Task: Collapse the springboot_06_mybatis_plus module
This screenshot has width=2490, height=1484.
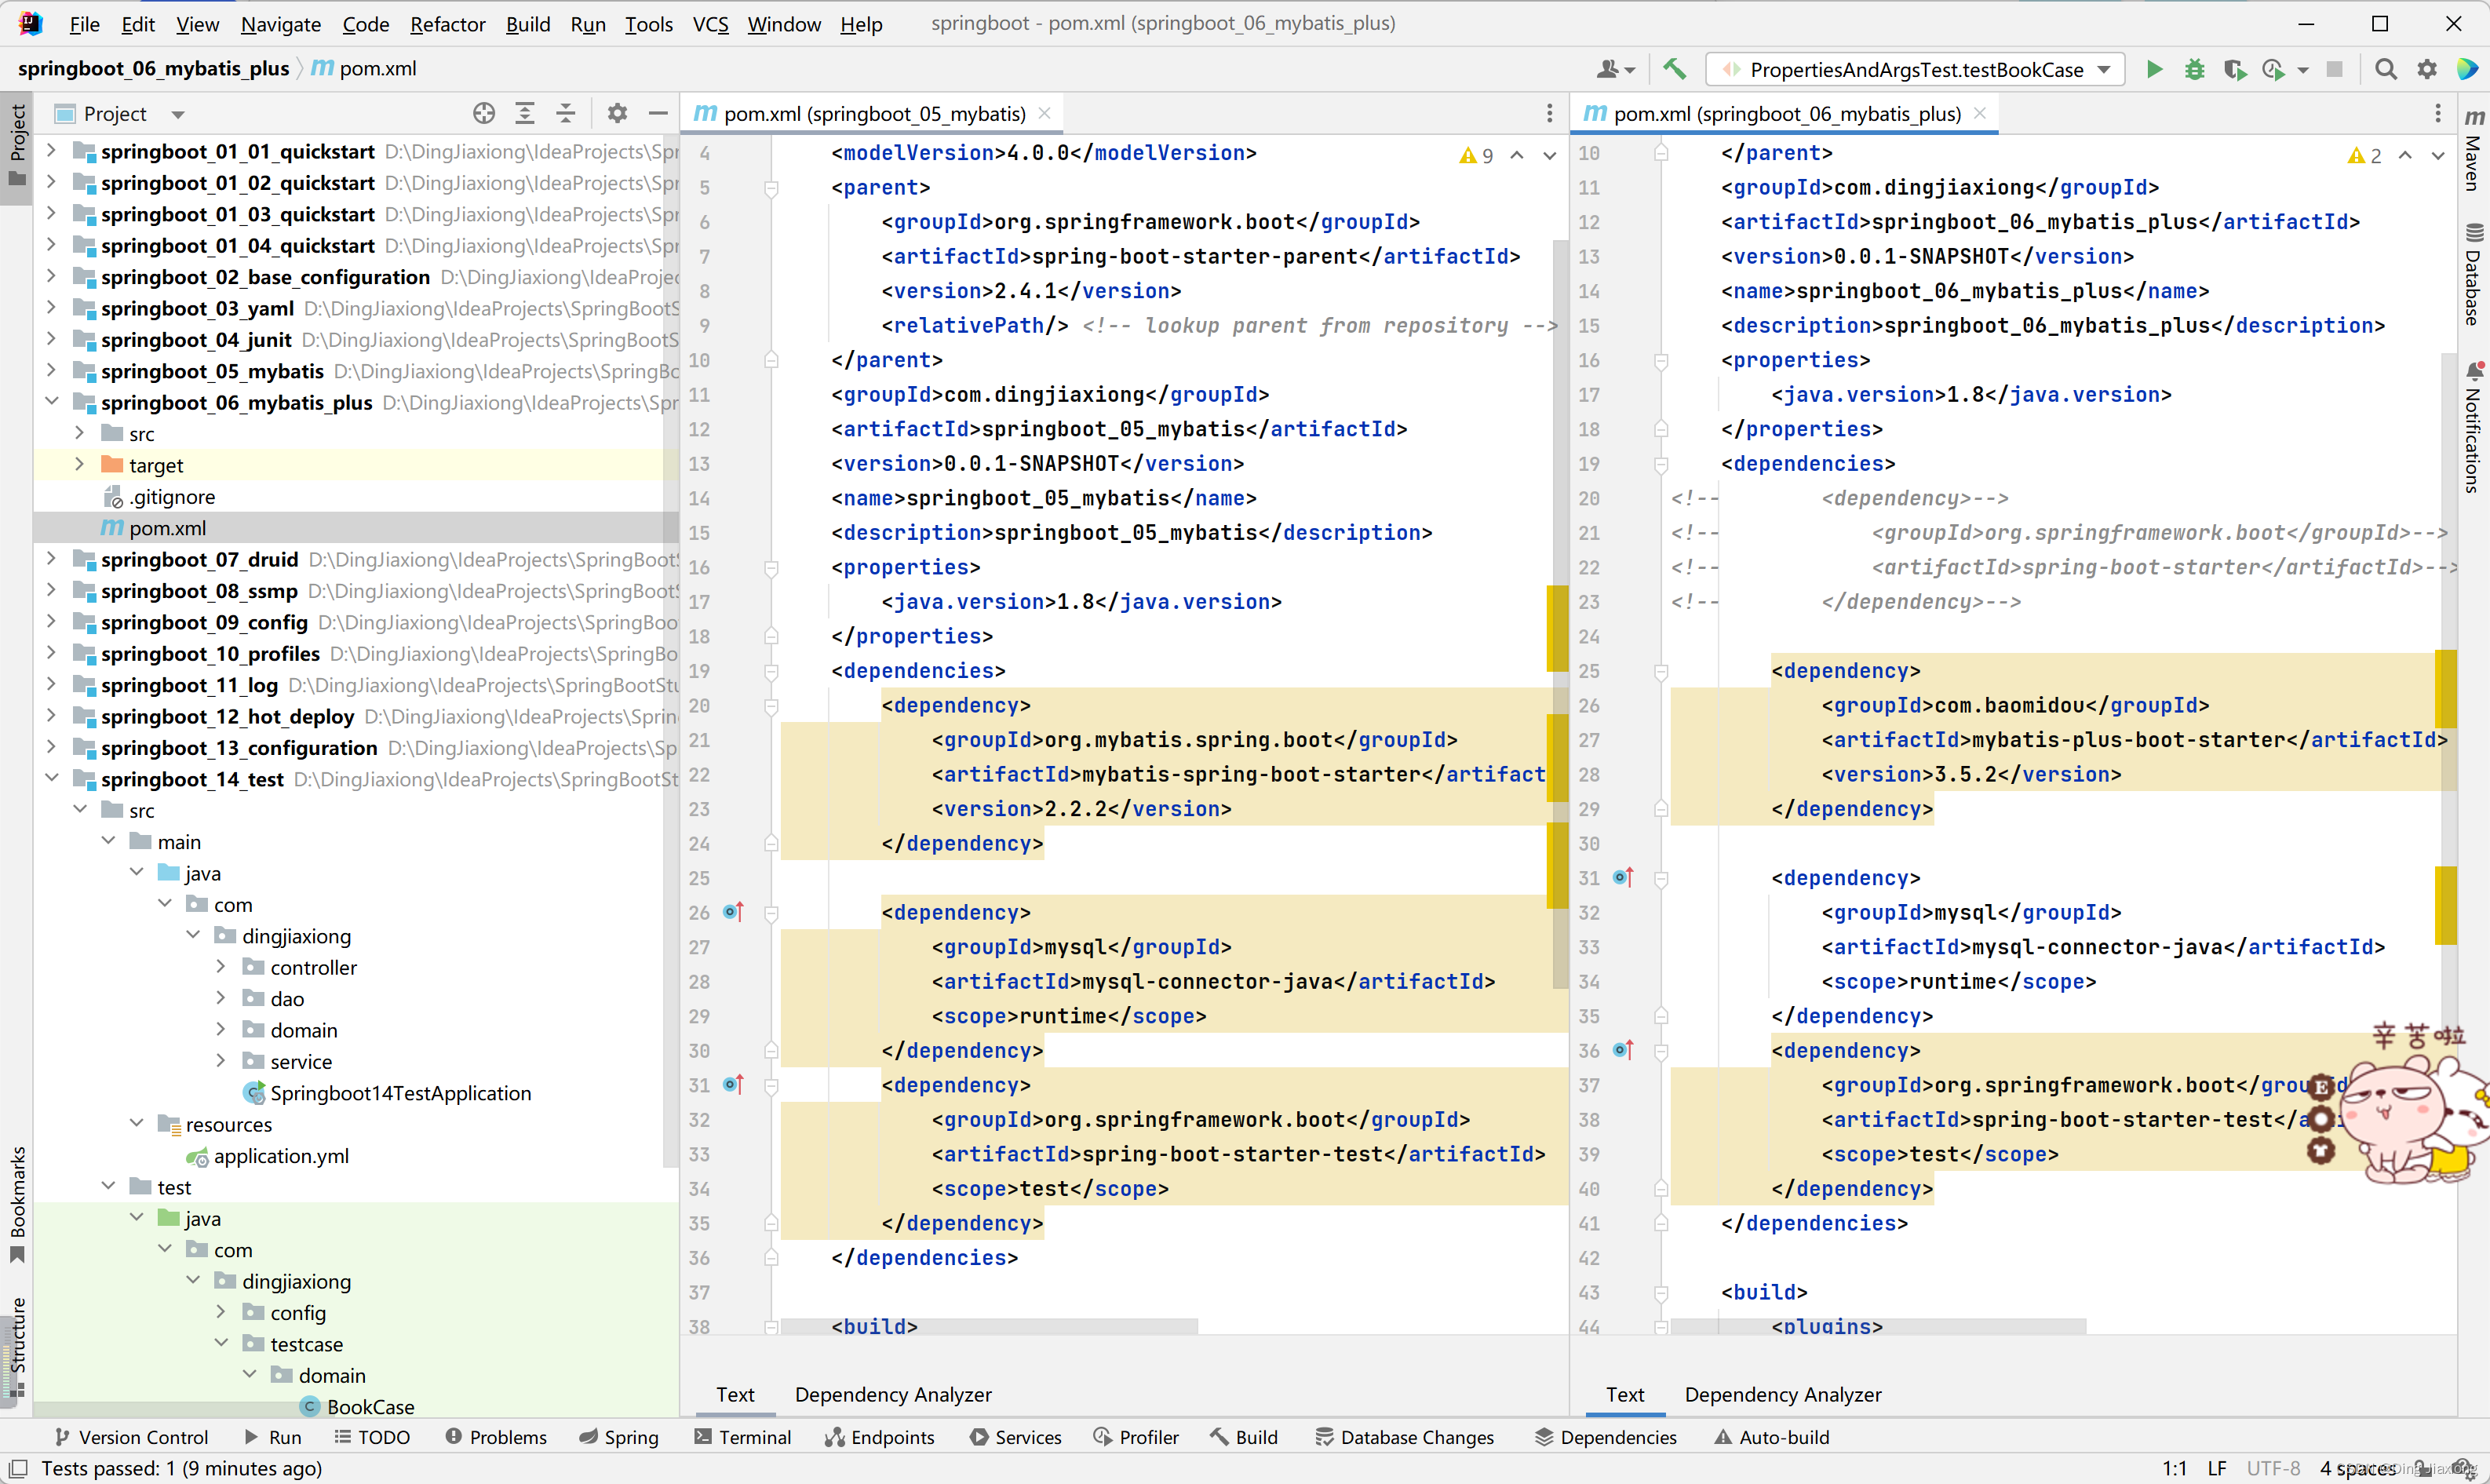Action: [51, 402]
